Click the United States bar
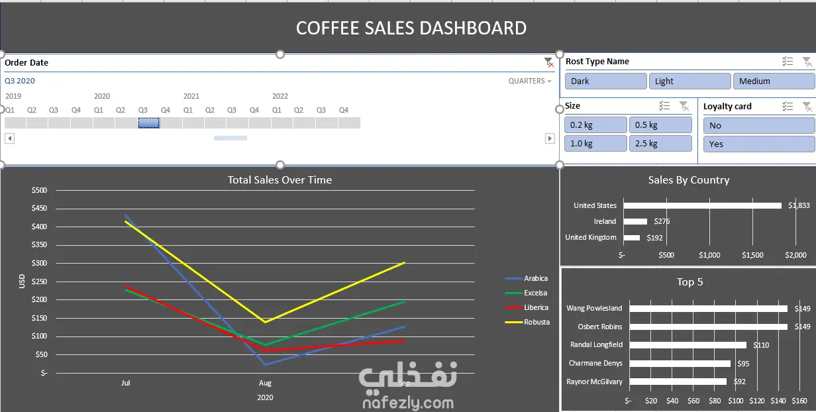Screen dimensions: 816x412 [702, 205]
